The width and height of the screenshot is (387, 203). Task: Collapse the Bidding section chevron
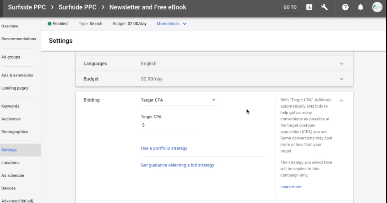[341, 100]
